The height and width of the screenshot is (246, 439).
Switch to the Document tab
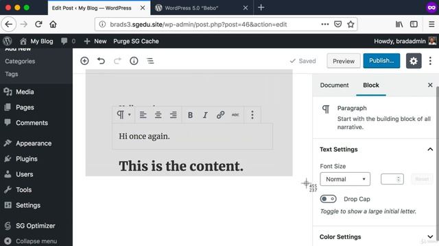pyautogui.click(x=334, y=85)
